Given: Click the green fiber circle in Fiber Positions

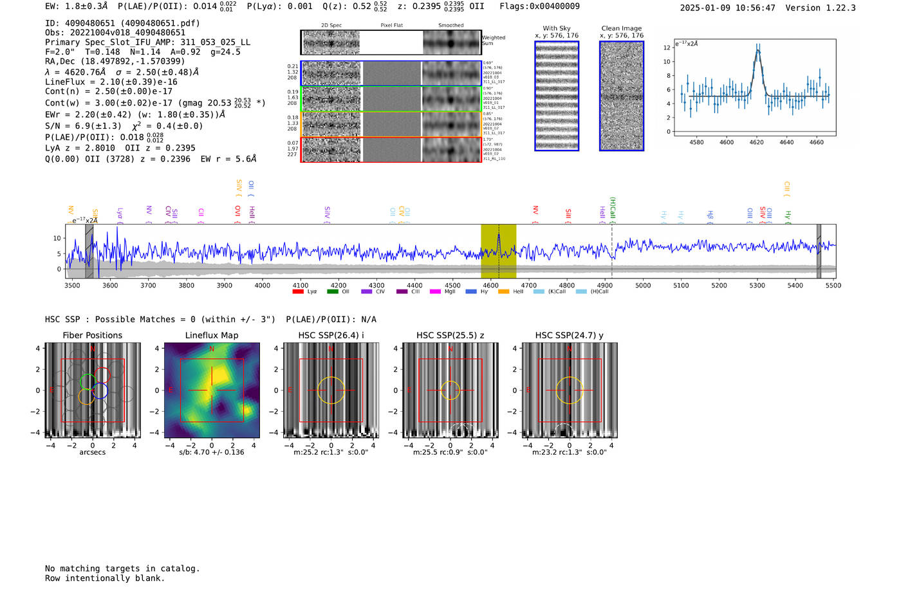Looking at the screenshot, I should [88, 381].
